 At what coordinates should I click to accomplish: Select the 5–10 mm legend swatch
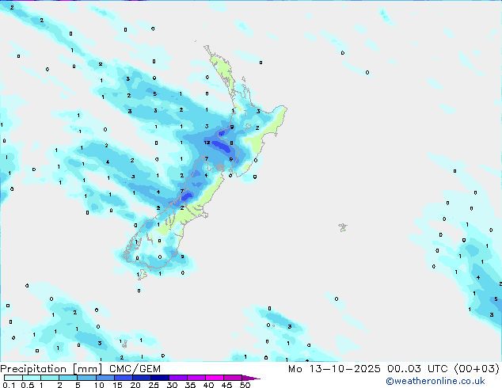tap(86, 378)
